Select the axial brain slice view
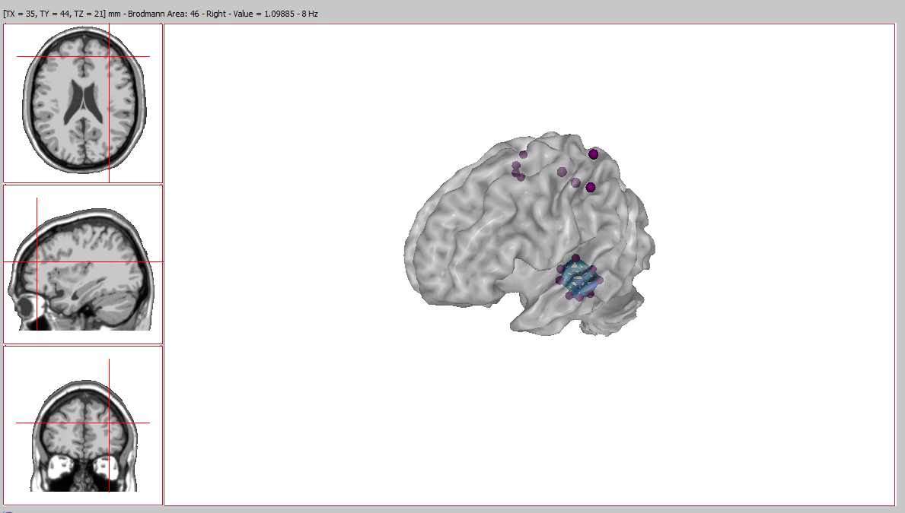Viewport: 905px width, 513px height. coord(83,103)
